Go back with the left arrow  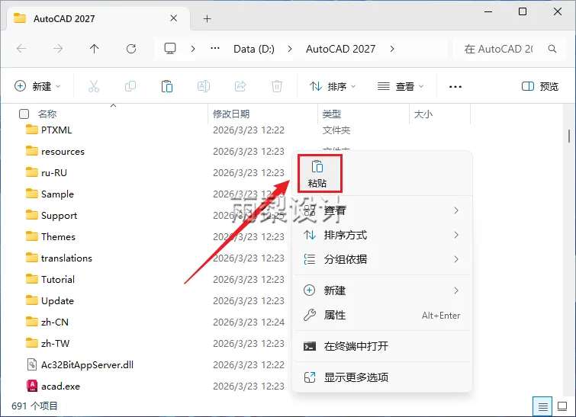click(21, 49)
